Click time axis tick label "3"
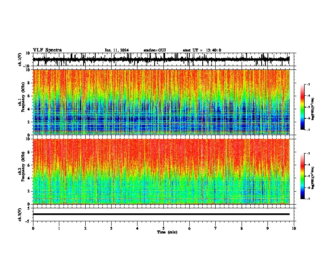Image resolution: width=331 pixels, height=256 pixels. pyautogui.click(x=111, y=228)
